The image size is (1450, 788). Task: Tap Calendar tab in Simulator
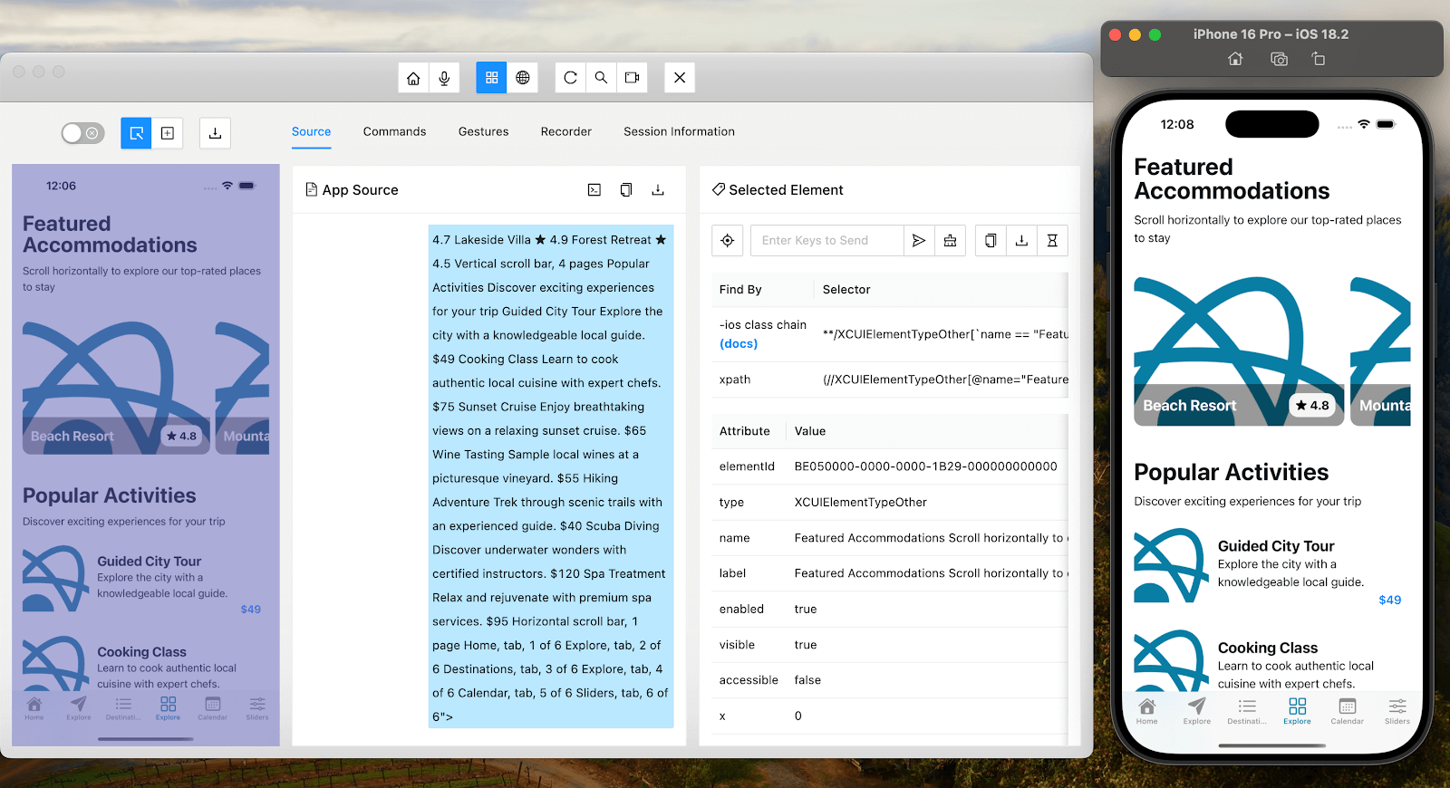(1347, 711)
